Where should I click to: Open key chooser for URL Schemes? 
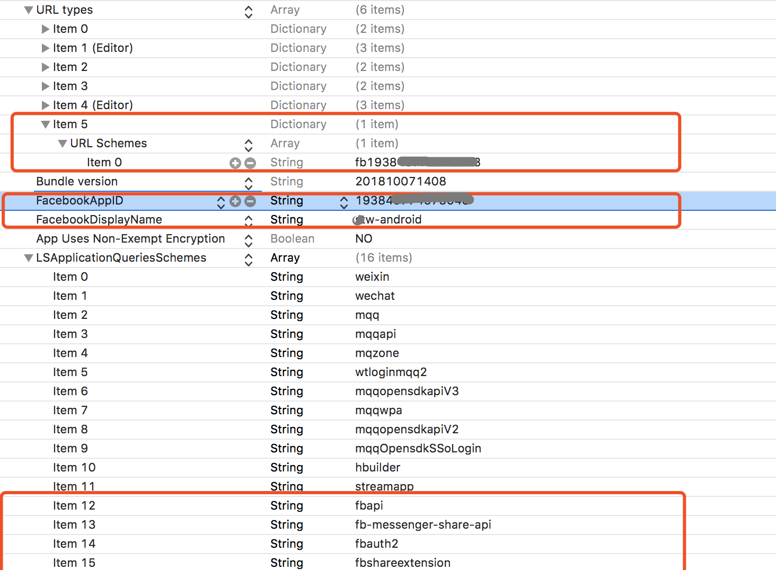(x=249, y=145)
